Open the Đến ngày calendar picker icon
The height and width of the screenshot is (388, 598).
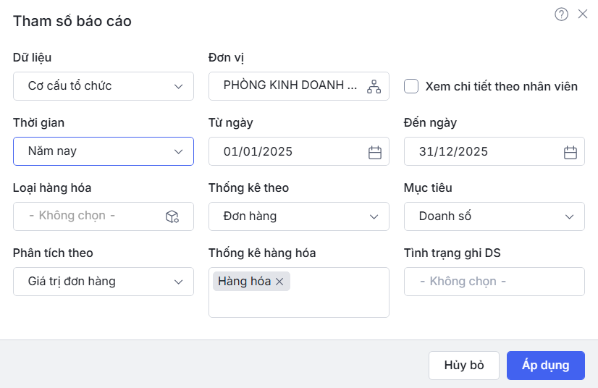coord(570,152)
